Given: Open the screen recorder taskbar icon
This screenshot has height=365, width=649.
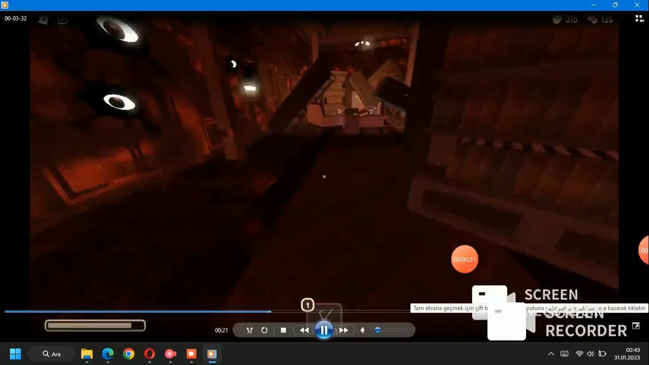Looking at the screenshot, I should (171, 354).
